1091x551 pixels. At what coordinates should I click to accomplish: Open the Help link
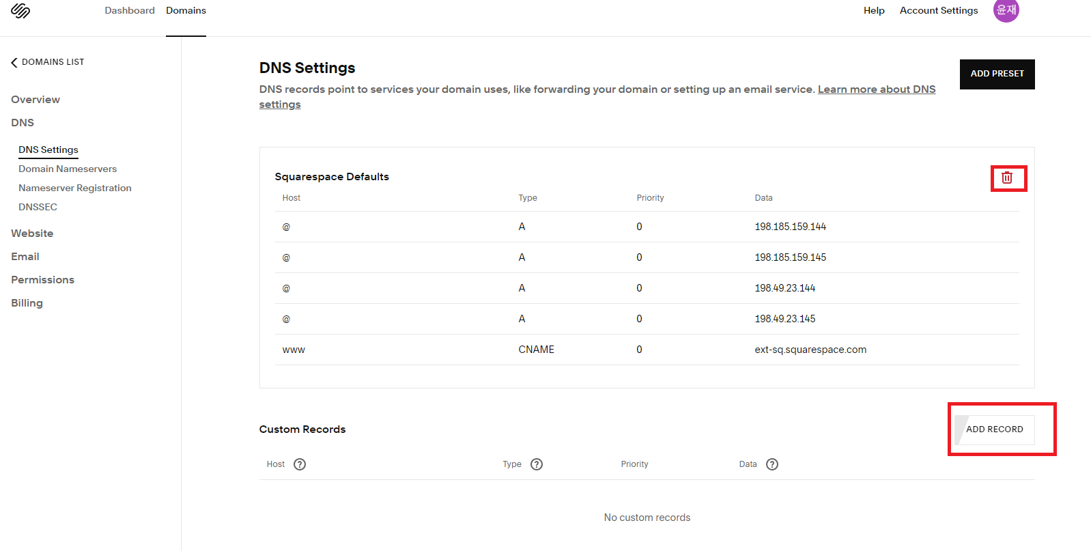(x=874, y=10)
